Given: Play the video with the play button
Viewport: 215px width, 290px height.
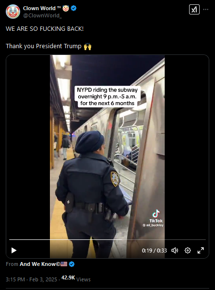Looking at the screenshot, I should point(14,250).
